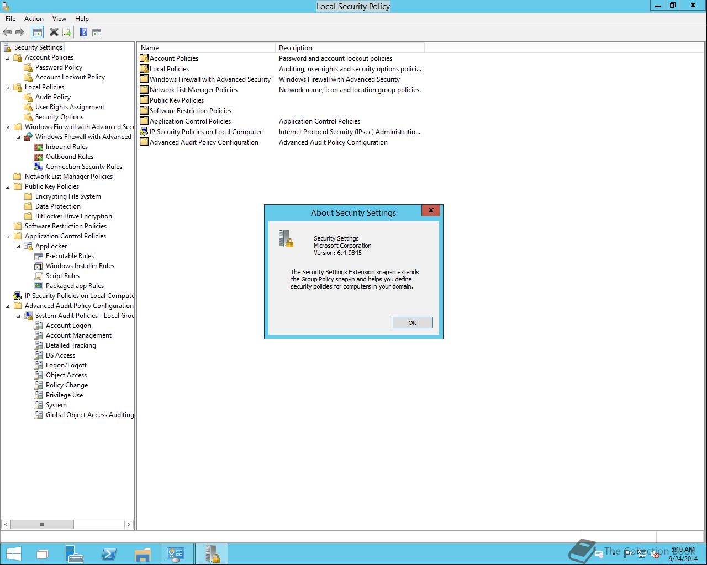Open the View menu
Screen dimensions: 707x565
[x=59, y=19]
